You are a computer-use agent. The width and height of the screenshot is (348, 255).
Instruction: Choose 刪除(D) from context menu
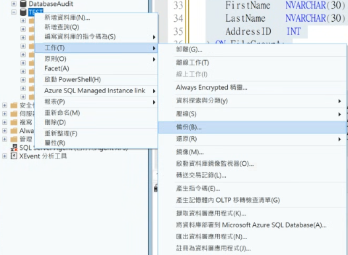(96, 122)
